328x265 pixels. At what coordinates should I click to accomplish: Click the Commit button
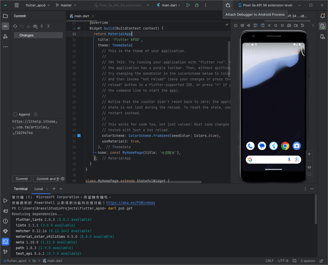(22, 179)
